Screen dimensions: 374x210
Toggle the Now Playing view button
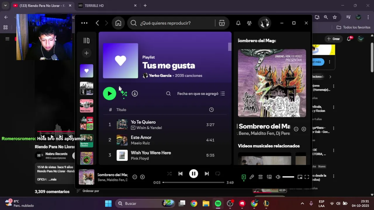pos(244,177)
